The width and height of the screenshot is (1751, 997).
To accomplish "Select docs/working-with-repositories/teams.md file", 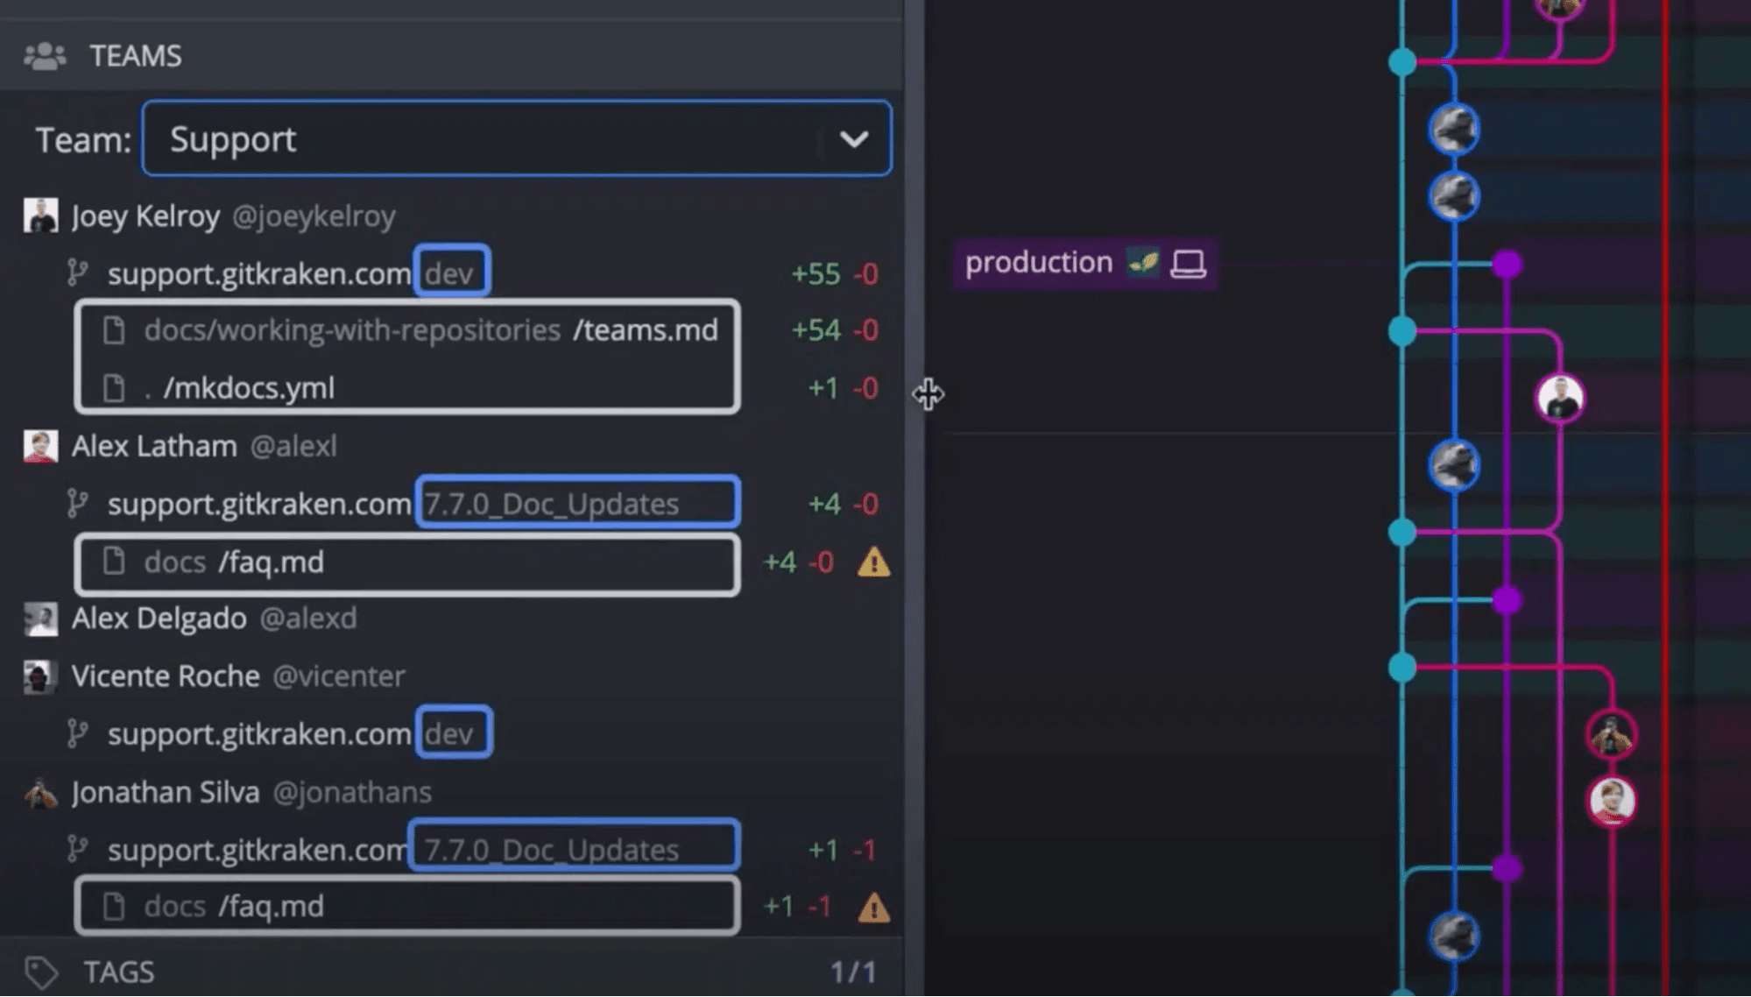I will [430, 330].
